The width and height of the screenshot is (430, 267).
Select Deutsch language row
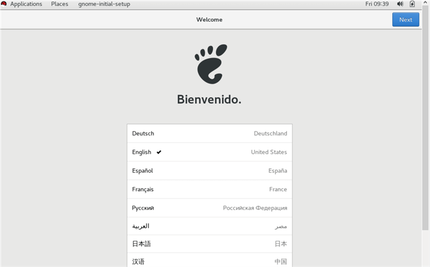[x=209, y=133]
